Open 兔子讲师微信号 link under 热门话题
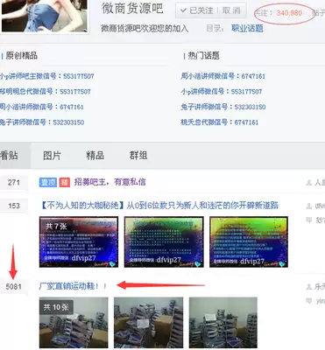325x350 pixels. 223,107
